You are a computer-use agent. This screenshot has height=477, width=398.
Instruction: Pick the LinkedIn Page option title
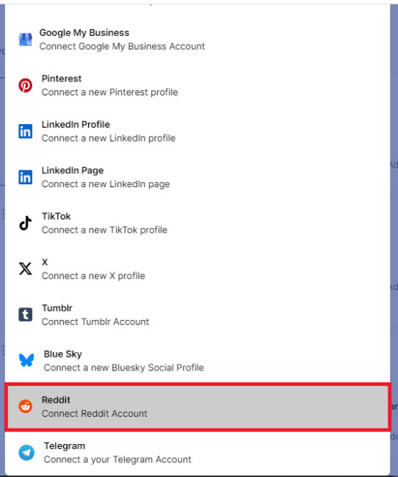[x=73, y=171]
